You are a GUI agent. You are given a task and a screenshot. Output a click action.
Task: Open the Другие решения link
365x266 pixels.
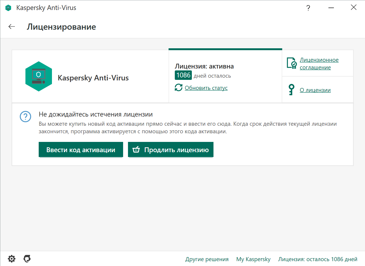pyautogui.click(x=207, y=259)
